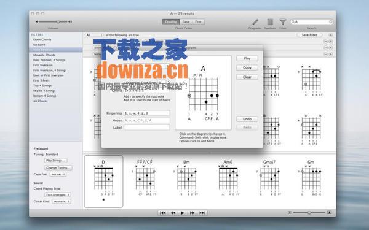
Task: Click the A chord diagram in the dialog
Action: pyautogui.click(x=203, y=93)
